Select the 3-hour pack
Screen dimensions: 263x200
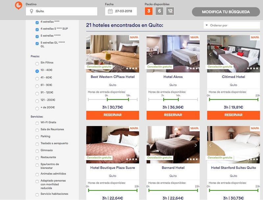pyautogui.click(x=149, y=11)
